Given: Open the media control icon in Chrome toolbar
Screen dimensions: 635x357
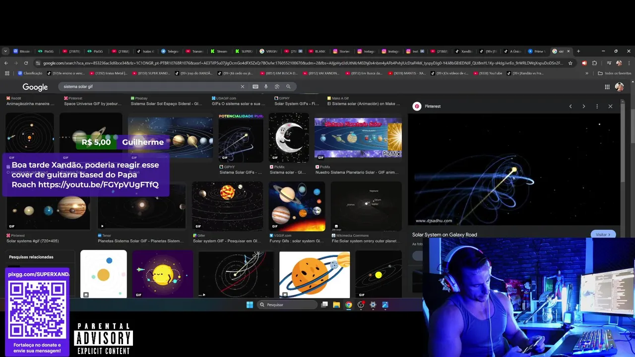Looking at the screenshot, I should [609, 63].
